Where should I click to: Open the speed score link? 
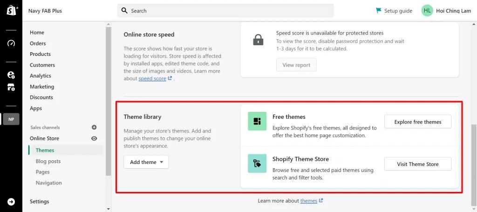point(152,78)
